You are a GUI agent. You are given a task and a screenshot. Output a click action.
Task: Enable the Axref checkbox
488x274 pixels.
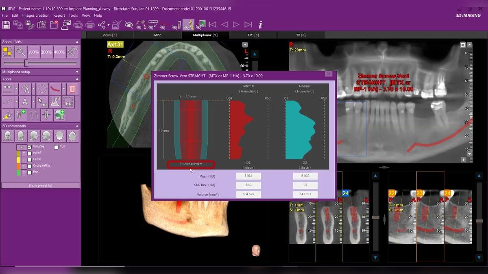[29, 153]
